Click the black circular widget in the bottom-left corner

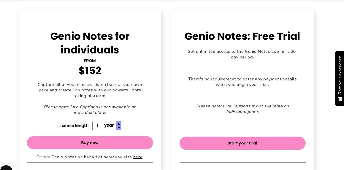pyautogui.click(x=5, y=168)
